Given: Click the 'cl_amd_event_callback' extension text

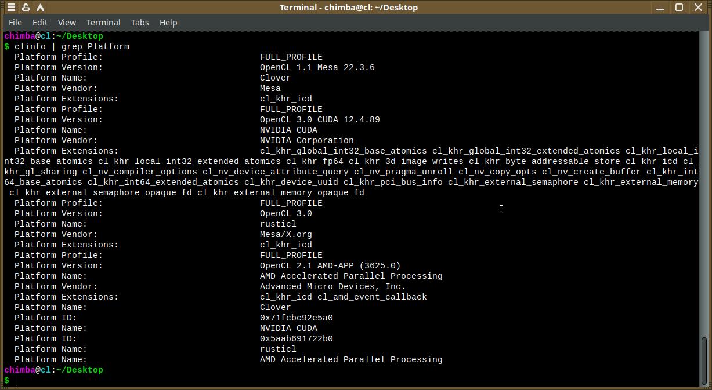Looking at the screenshot, I should click(372, 297).
